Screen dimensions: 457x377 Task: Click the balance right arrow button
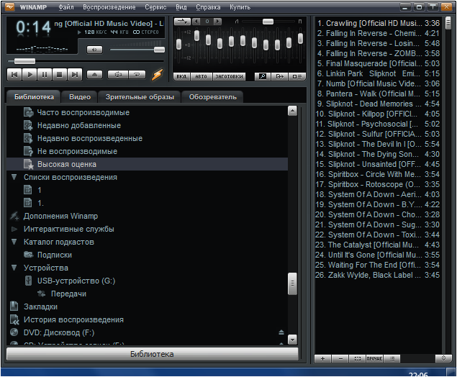point(217,22)
